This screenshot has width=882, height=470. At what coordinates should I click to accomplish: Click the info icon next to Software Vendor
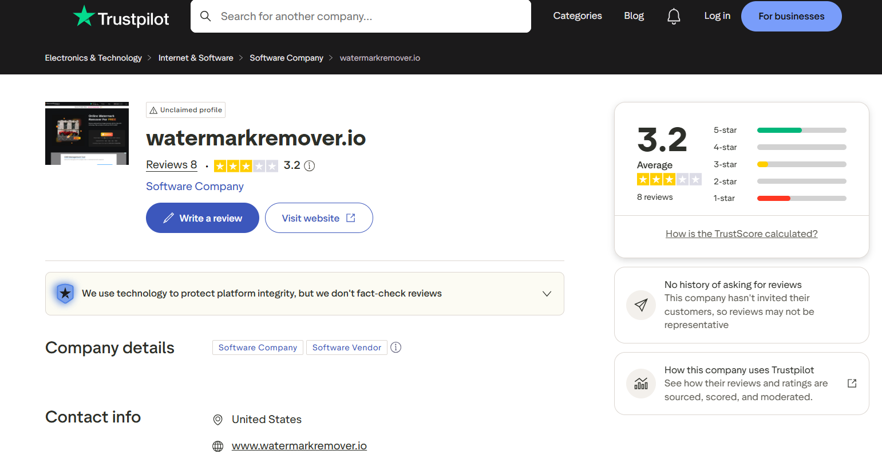point(396,347)
